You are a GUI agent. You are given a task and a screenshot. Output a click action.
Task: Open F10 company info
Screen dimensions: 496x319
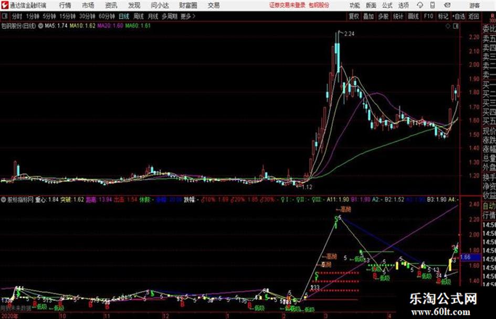coord(428,16)
